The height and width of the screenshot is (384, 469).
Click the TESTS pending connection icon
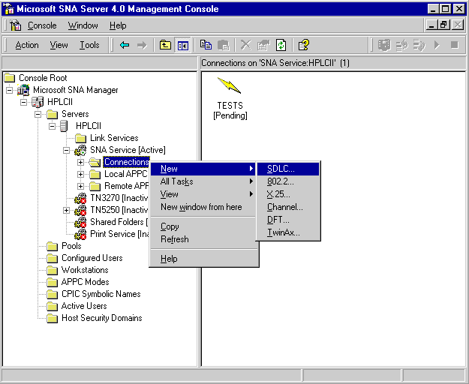click(229, 85)
